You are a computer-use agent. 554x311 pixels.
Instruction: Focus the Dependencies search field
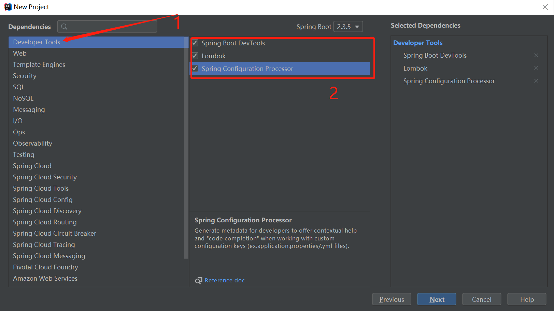pyautogui.click(x=107, y=27)
